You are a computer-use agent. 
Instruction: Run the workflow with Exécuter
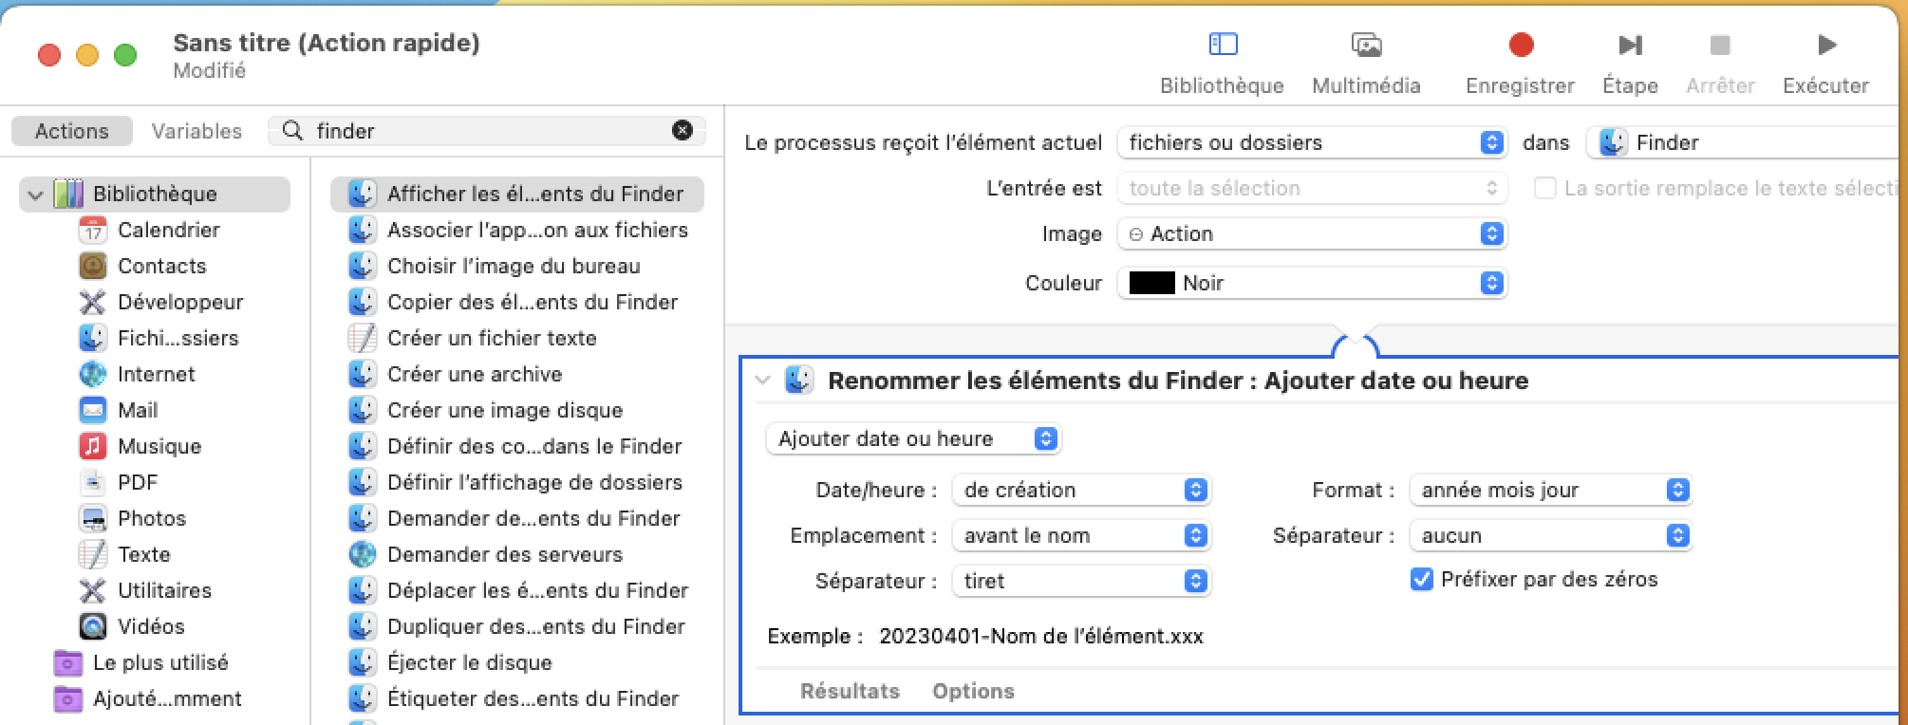point(1825,45)
